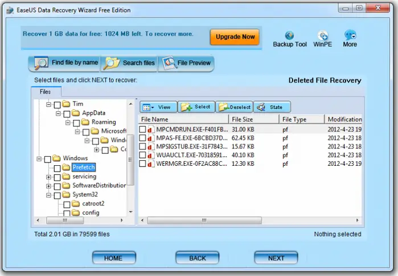Open the Backup Tool icon

pyautogui.click(x=289, y=35)
